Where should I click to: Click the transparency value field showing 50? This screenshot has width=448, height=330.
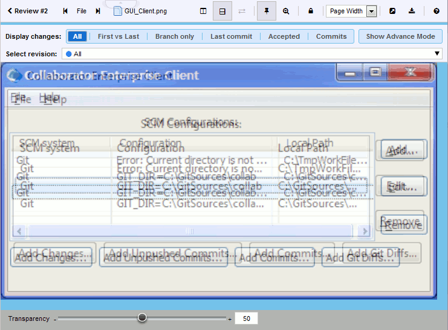[x=246, y=318]
